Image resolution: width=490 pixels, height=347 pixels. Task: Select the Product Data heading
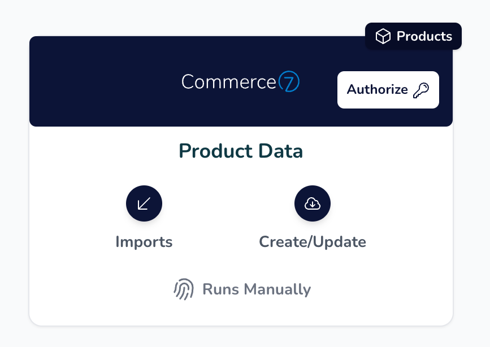241,151
